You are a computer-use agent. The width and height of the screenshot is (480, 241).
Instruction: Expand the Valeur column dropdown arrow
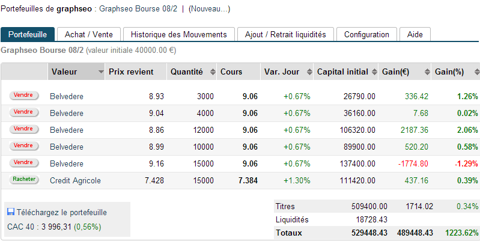pos(100,72)
